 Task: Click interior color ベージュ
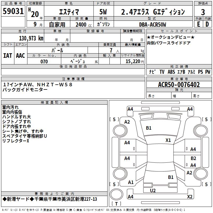[77, 62]
